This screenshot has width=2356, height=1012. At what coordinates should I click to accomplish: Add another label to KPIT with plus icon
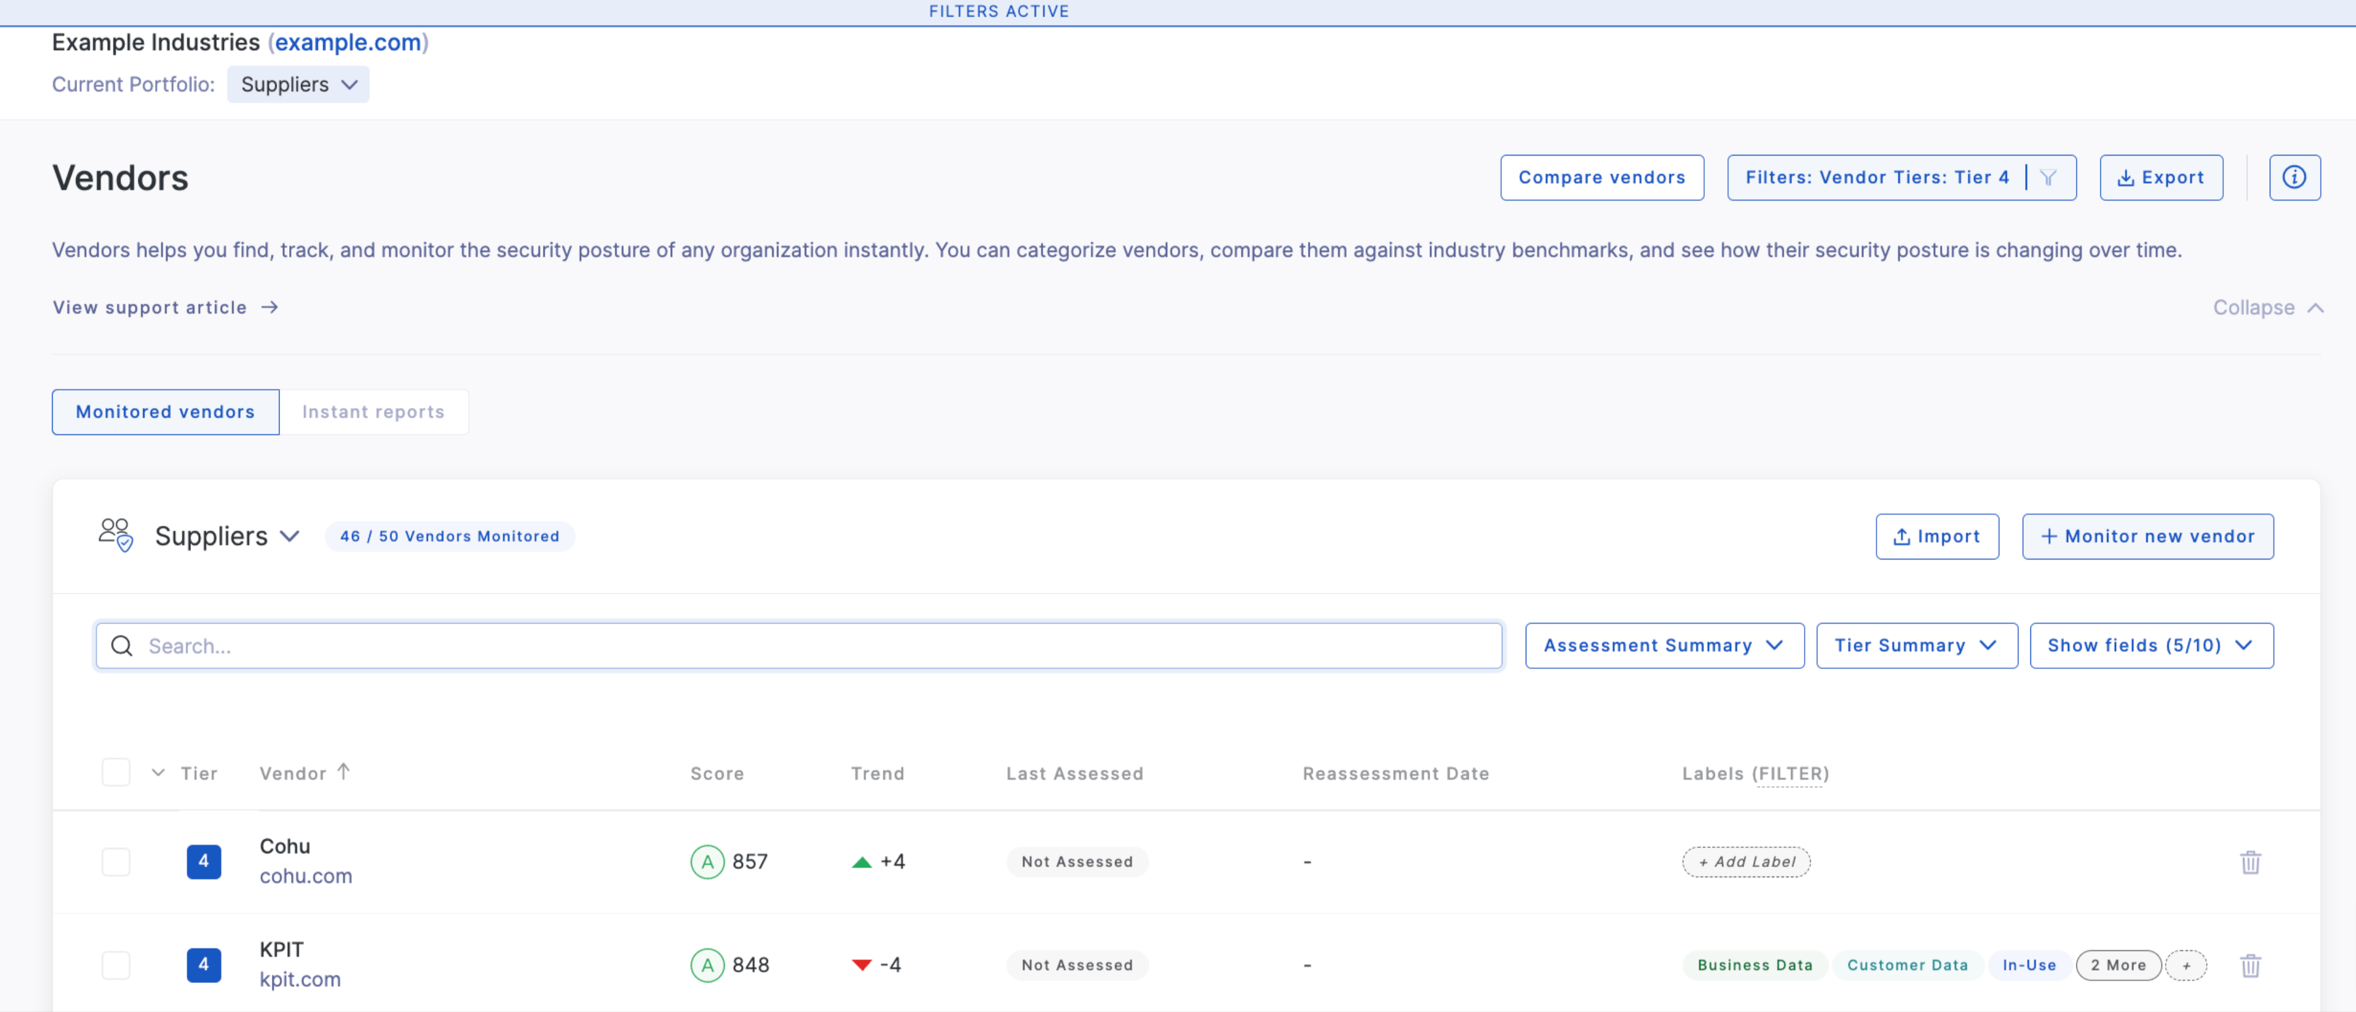[2186, 965]
